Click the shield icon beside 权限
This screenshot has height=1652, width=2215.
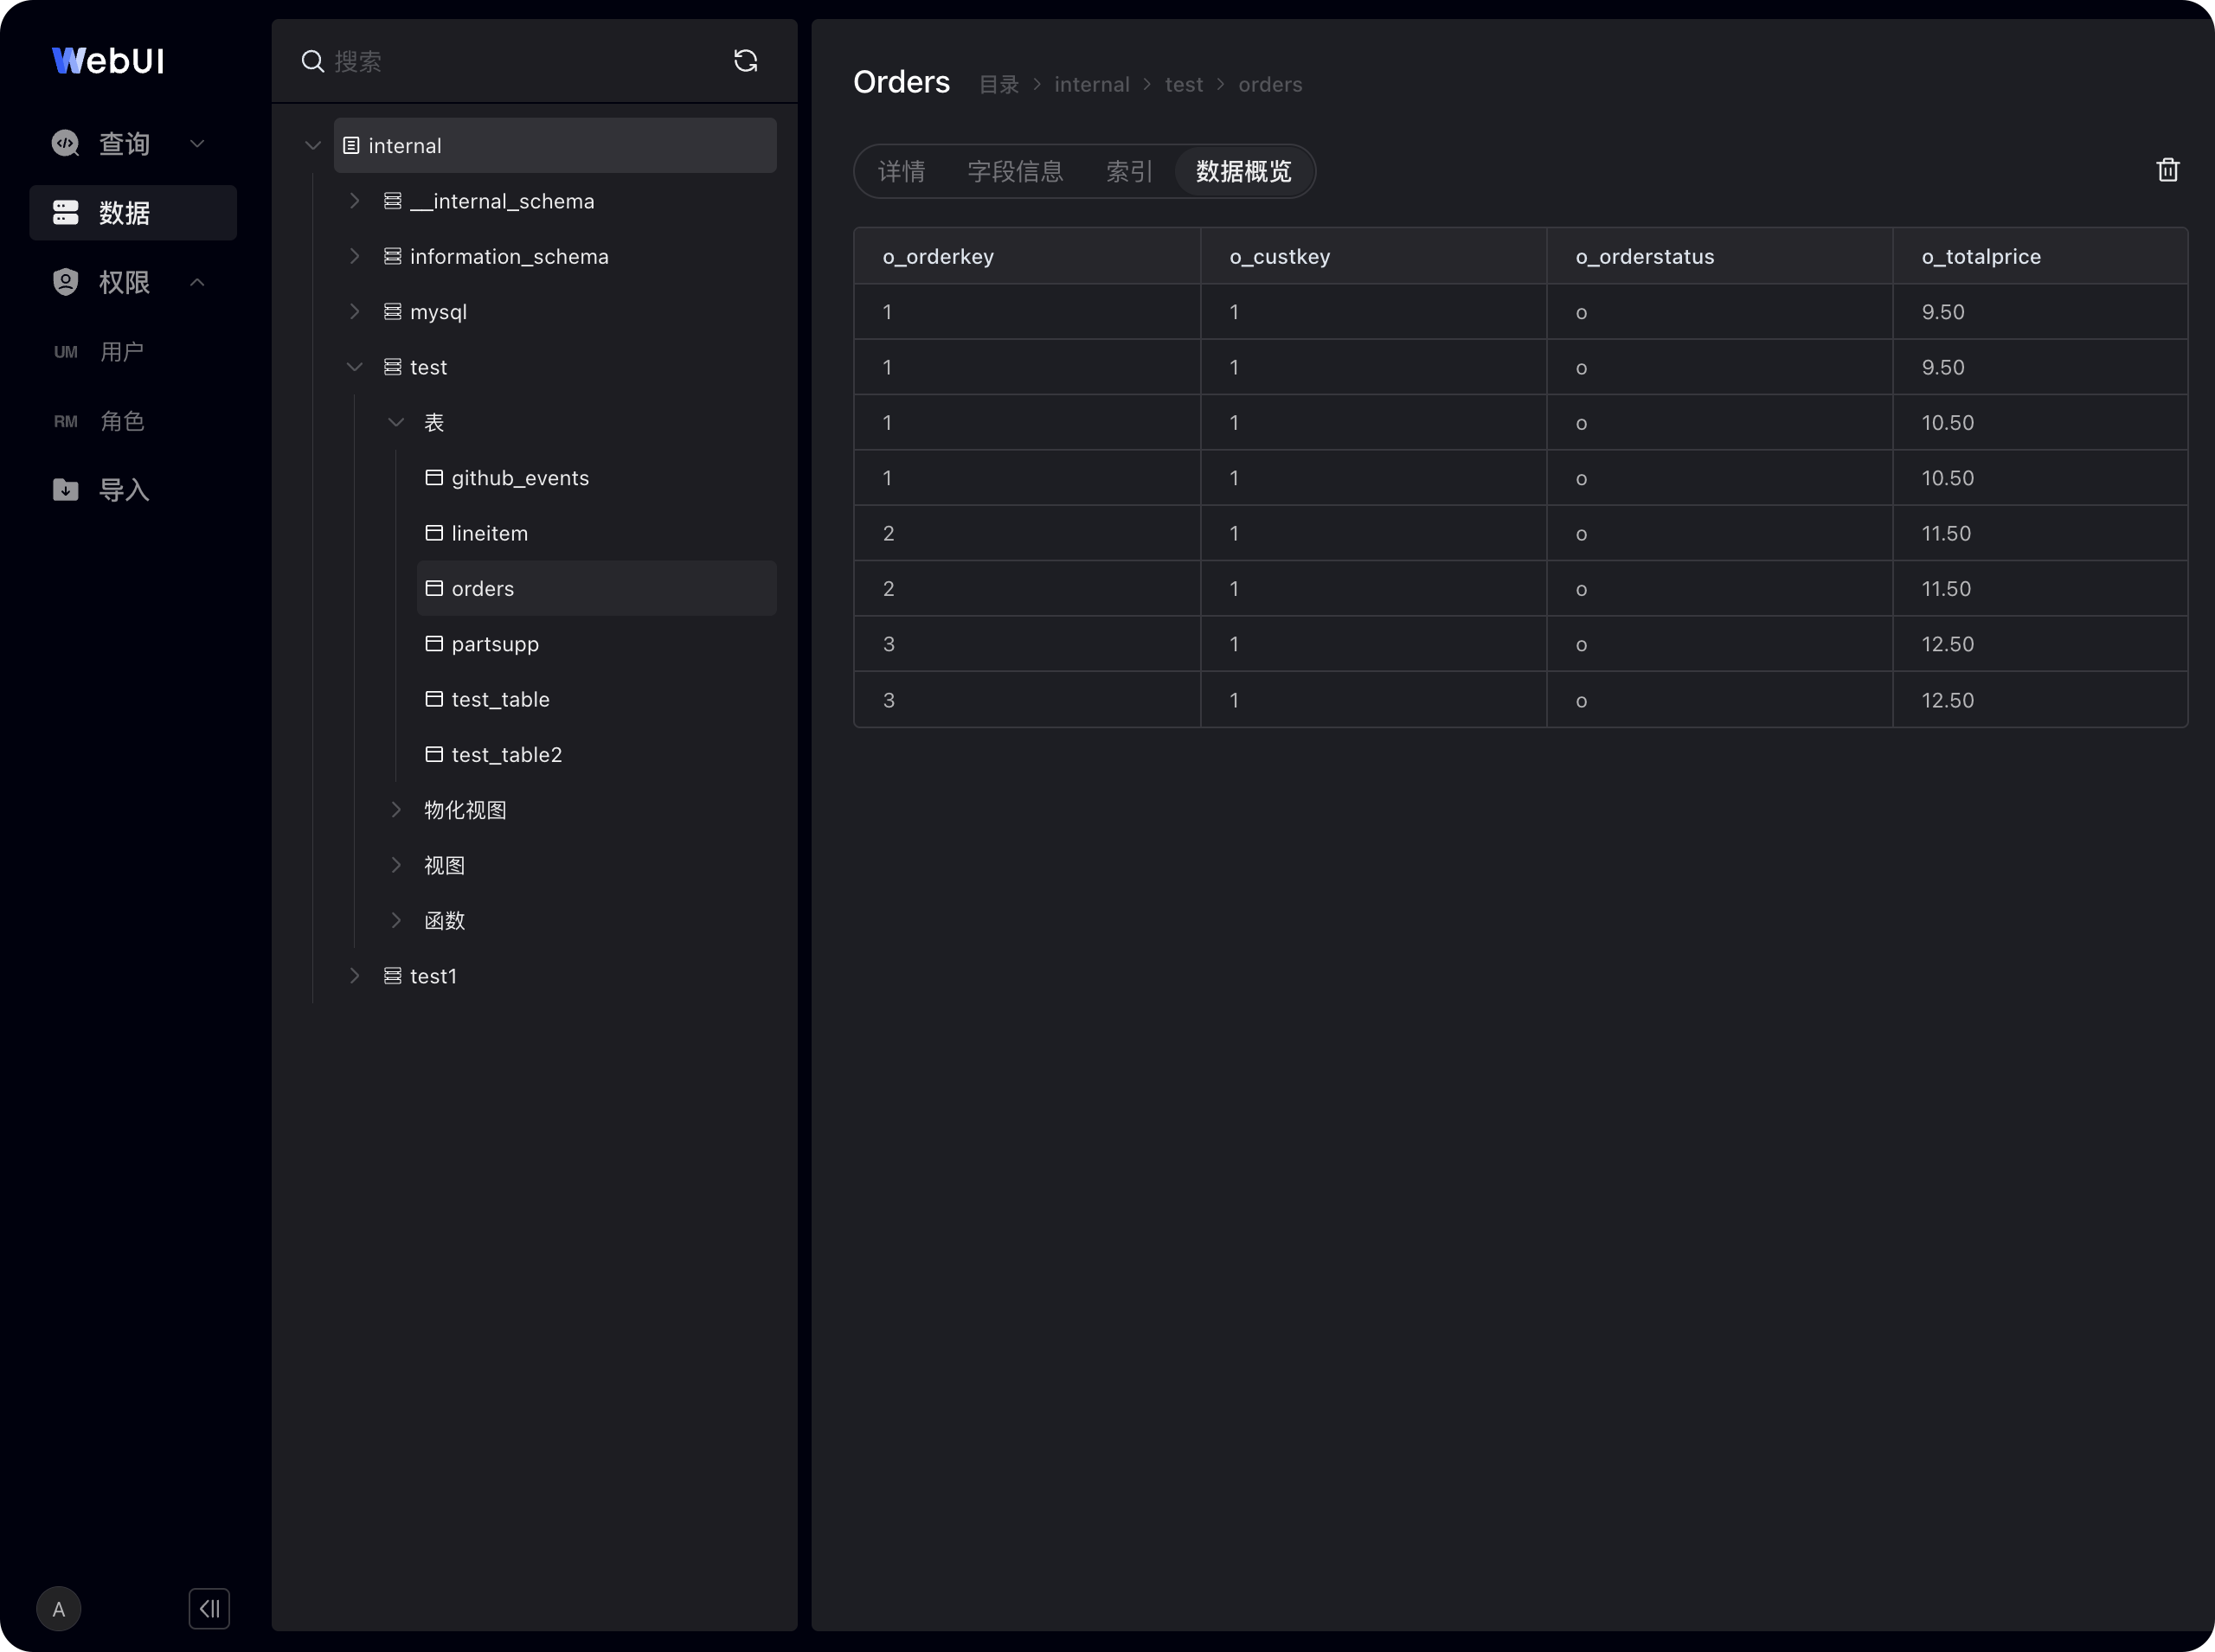pyautogui.click(x=65, y=282)
